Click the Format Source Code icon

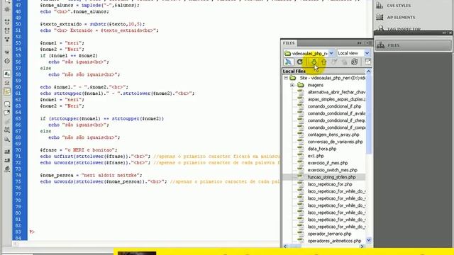point(7,169)
